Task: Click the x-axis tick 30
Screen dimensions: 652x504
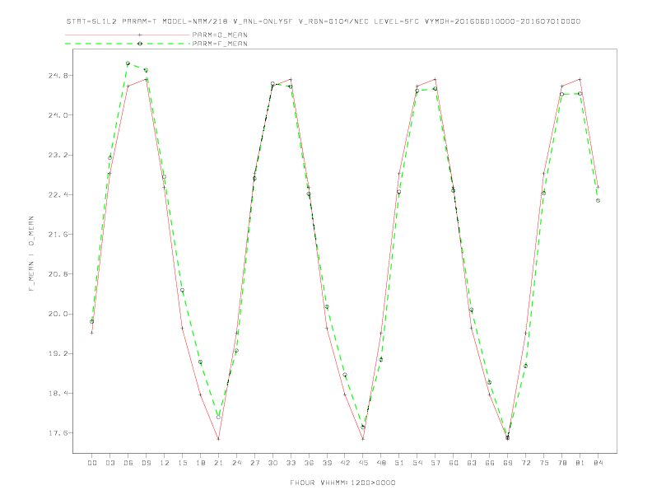Action: tap(272, 463)
